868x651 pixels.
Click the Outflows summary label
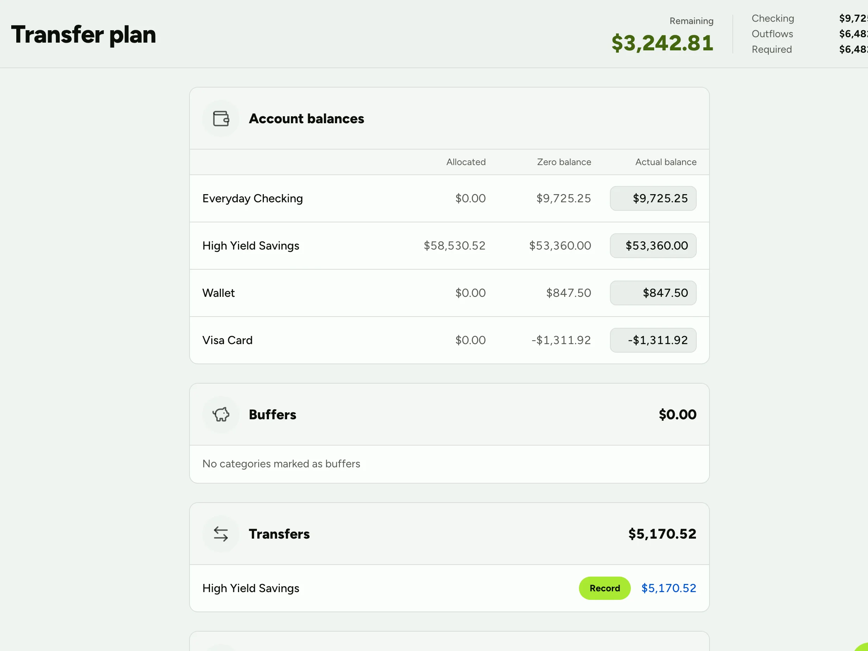click(772, 34)
